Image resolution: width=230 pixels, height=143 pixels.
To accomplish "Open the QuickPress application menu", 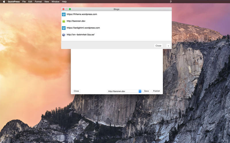I will pos(14,2).
